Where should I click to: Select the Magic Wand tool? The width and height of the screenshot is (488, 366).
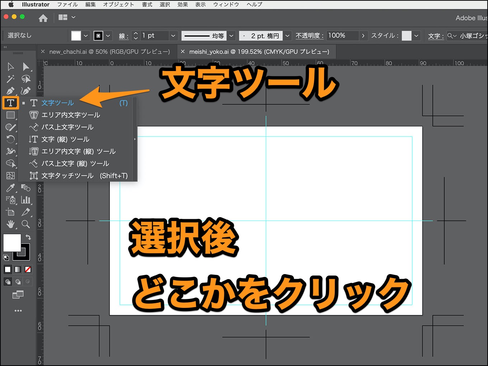coord(10,79)
